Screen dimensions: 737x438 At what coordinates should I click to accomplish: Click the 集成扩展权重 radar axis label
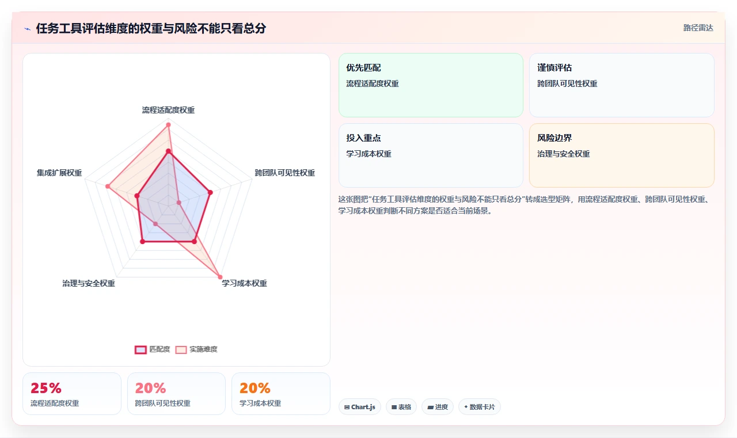coord(59,173)
